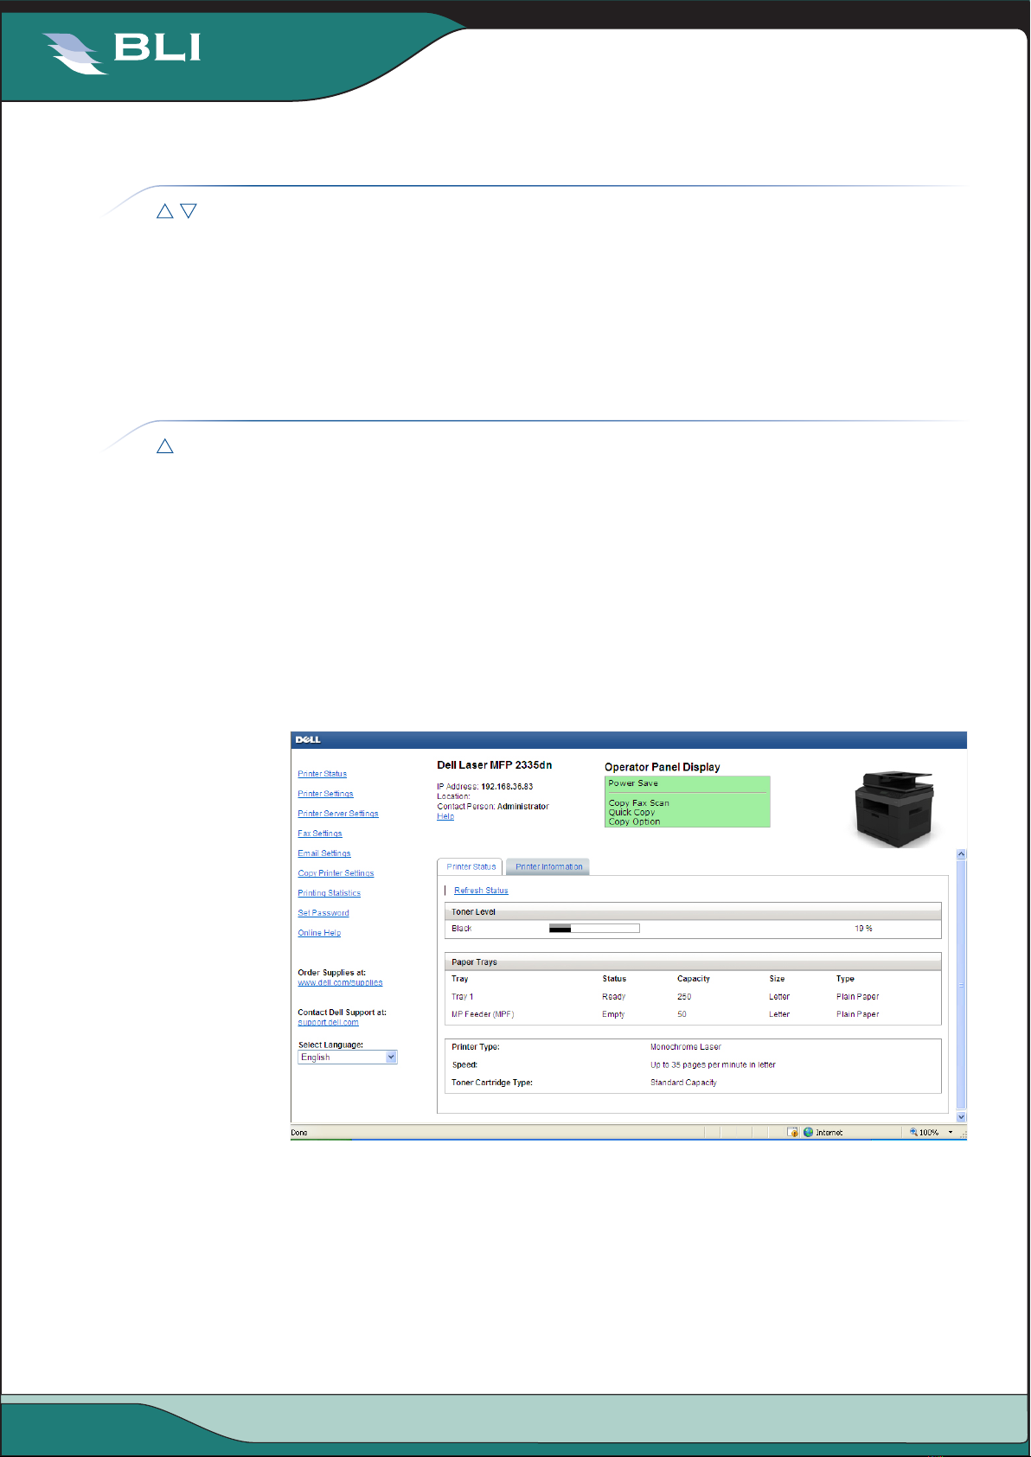Switch to the Printer Information tab

pyautogui.click(x=549, y=866)
